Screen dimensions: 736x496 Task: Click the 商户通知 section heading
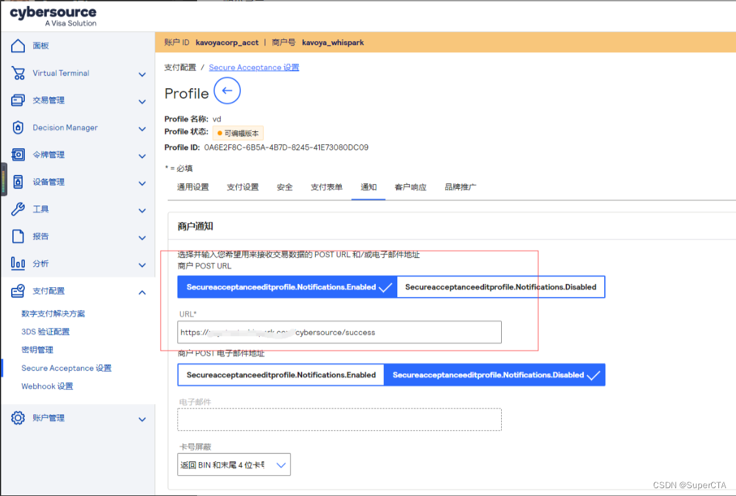[195, 226]
